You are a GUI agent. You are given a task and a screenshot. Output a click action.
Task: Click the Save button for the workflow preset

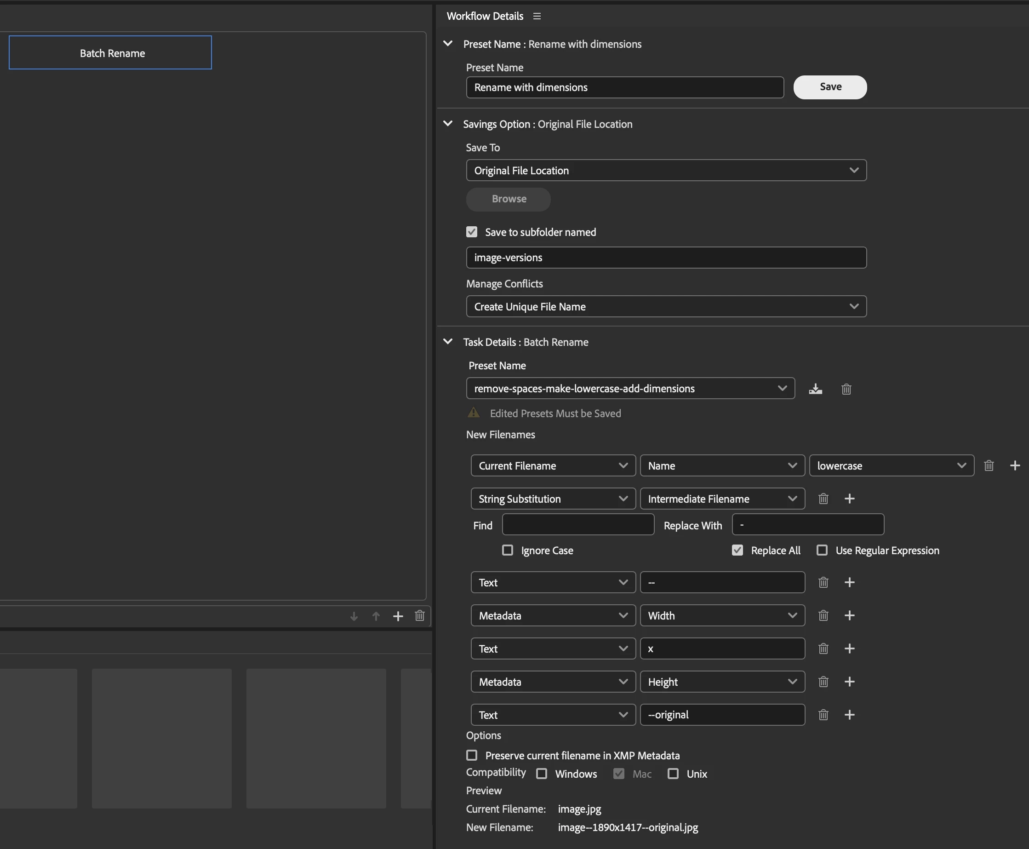pos(829,87)
